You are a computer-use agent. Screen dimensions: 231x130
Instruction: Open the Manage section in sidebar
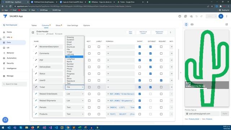click(10, 76)
